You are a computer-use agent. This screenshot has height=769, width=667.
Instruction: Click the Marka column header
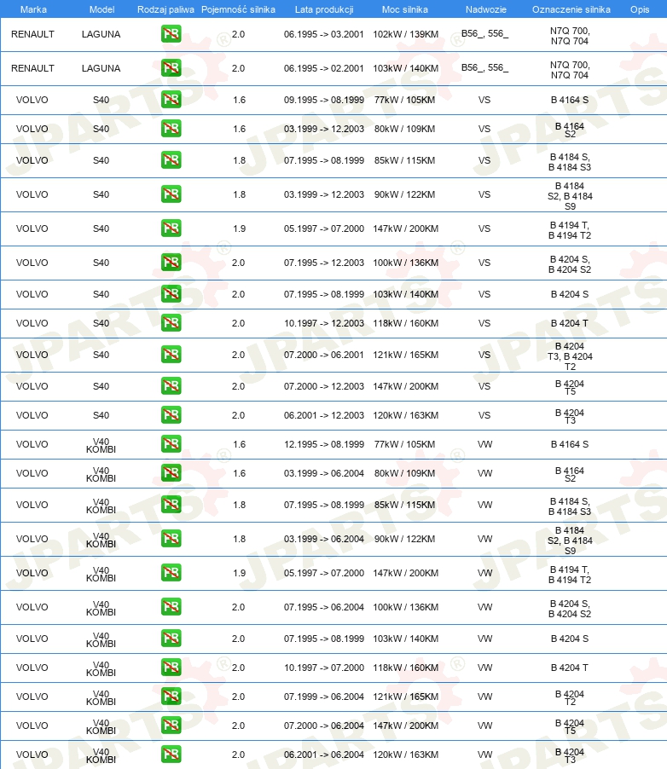(x=33, y=9)
